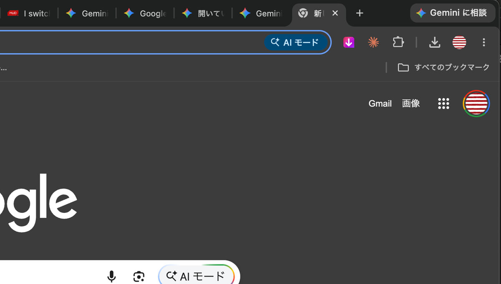The width and height of the screenshot is (501, 284).
Task: Click AI モード in the address bar
Action: pyautogui.click(x=296, y=42)
